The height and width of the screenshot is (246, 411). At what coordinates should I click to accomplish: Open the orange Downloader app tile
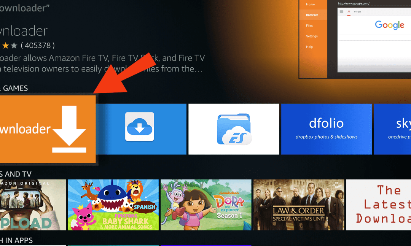pyautogui.click(x=48, y=129)
